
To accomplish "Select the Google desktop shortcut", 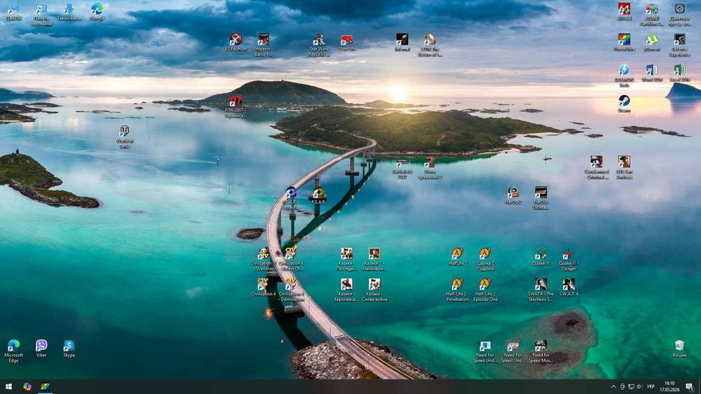I will [x=97, y=12].
